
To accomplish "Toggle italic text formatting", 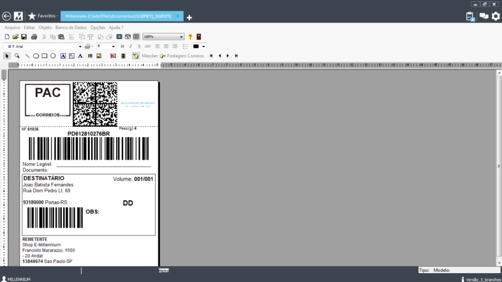I will point(131,47).
